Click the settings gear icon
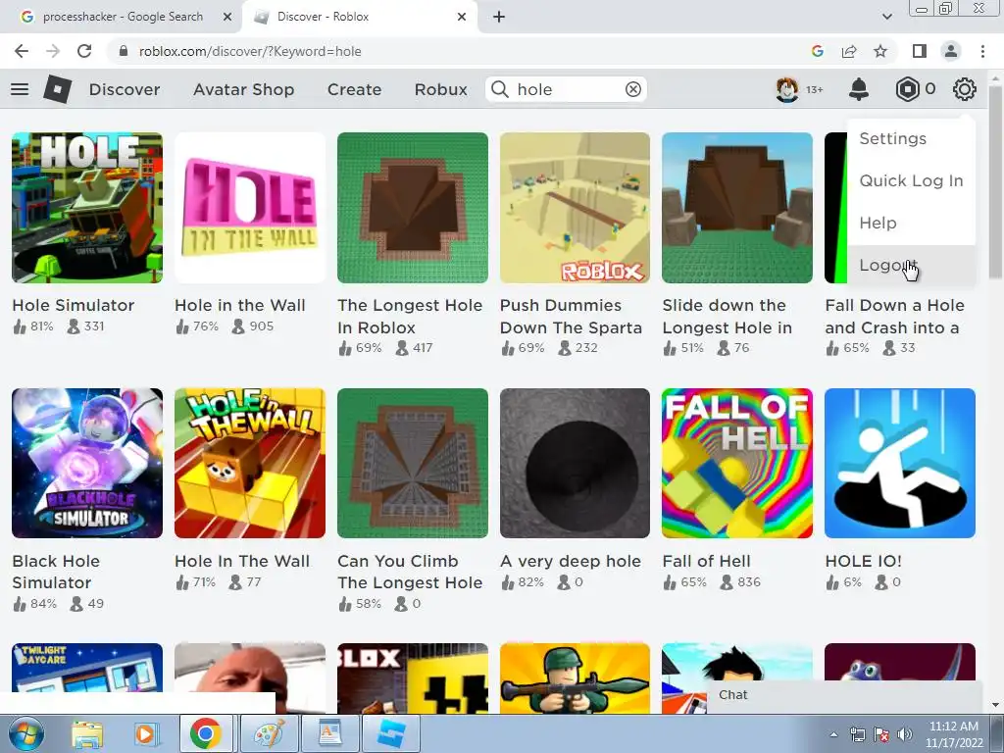Screen dimensions: 1004x753 pos(964,89)
